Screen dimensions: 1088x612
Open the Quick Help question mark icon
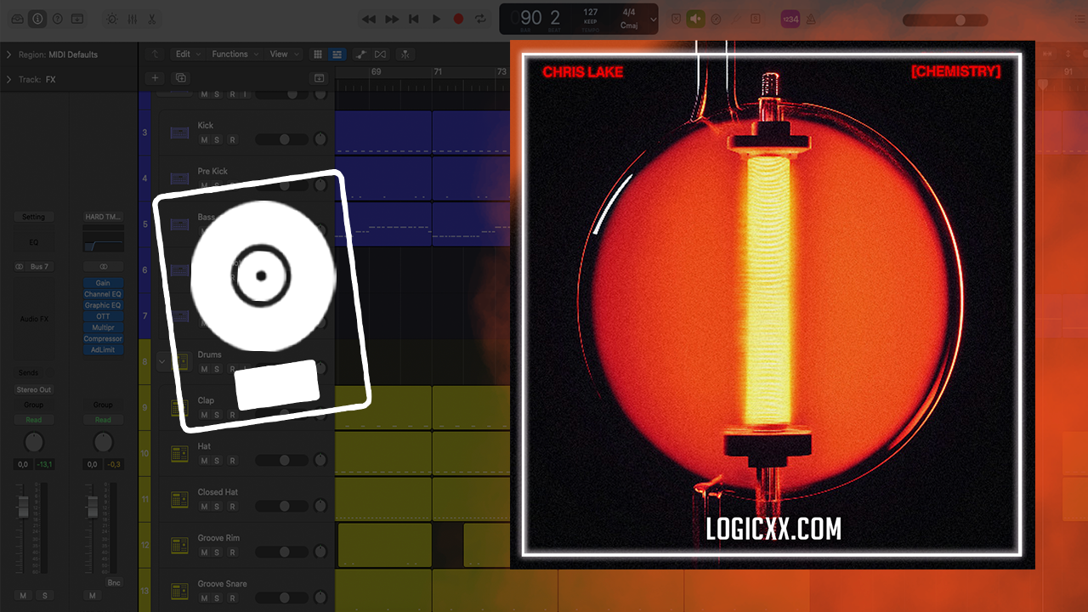[x=58, y=19]
